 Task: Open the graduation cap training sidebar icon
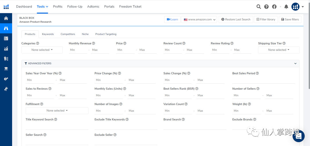(6, 69)
